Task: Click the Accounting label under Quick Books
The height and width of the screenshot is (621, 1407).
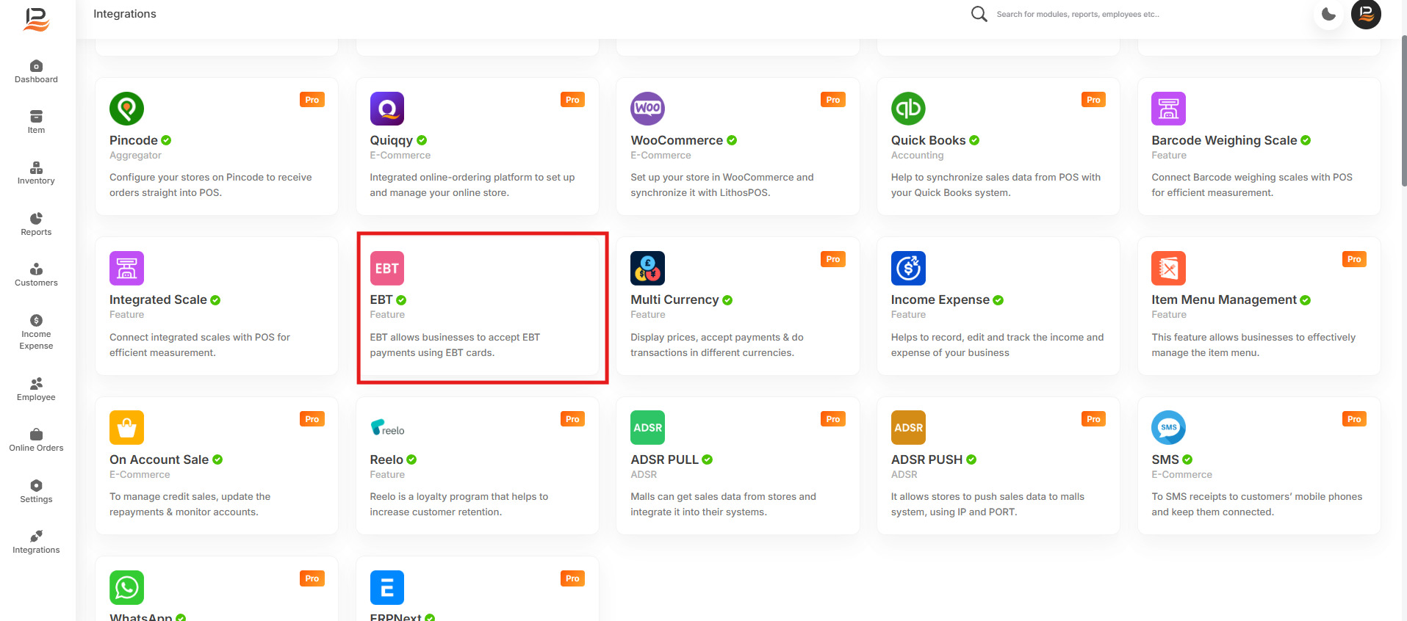Action: pos(917,156)
